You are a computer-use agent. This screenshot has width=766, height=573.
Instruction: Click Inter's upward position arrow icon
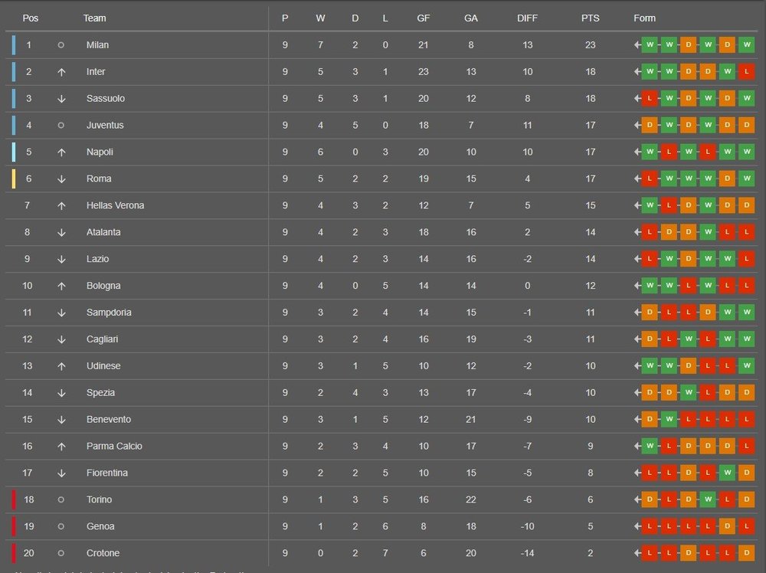pyautogui.click(x=61, y=72)
